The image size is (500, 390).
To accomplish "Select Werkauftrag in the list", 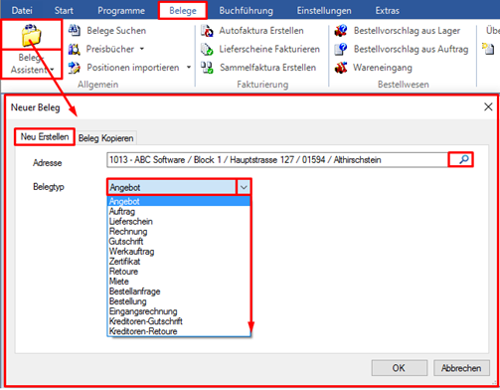I will [x=179, y=252].
